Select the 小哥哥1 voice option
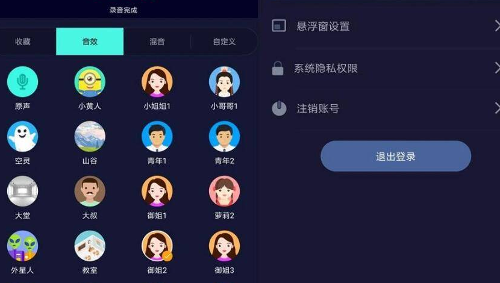Viewport: 500px width, 283px height. tap(224, 81)
